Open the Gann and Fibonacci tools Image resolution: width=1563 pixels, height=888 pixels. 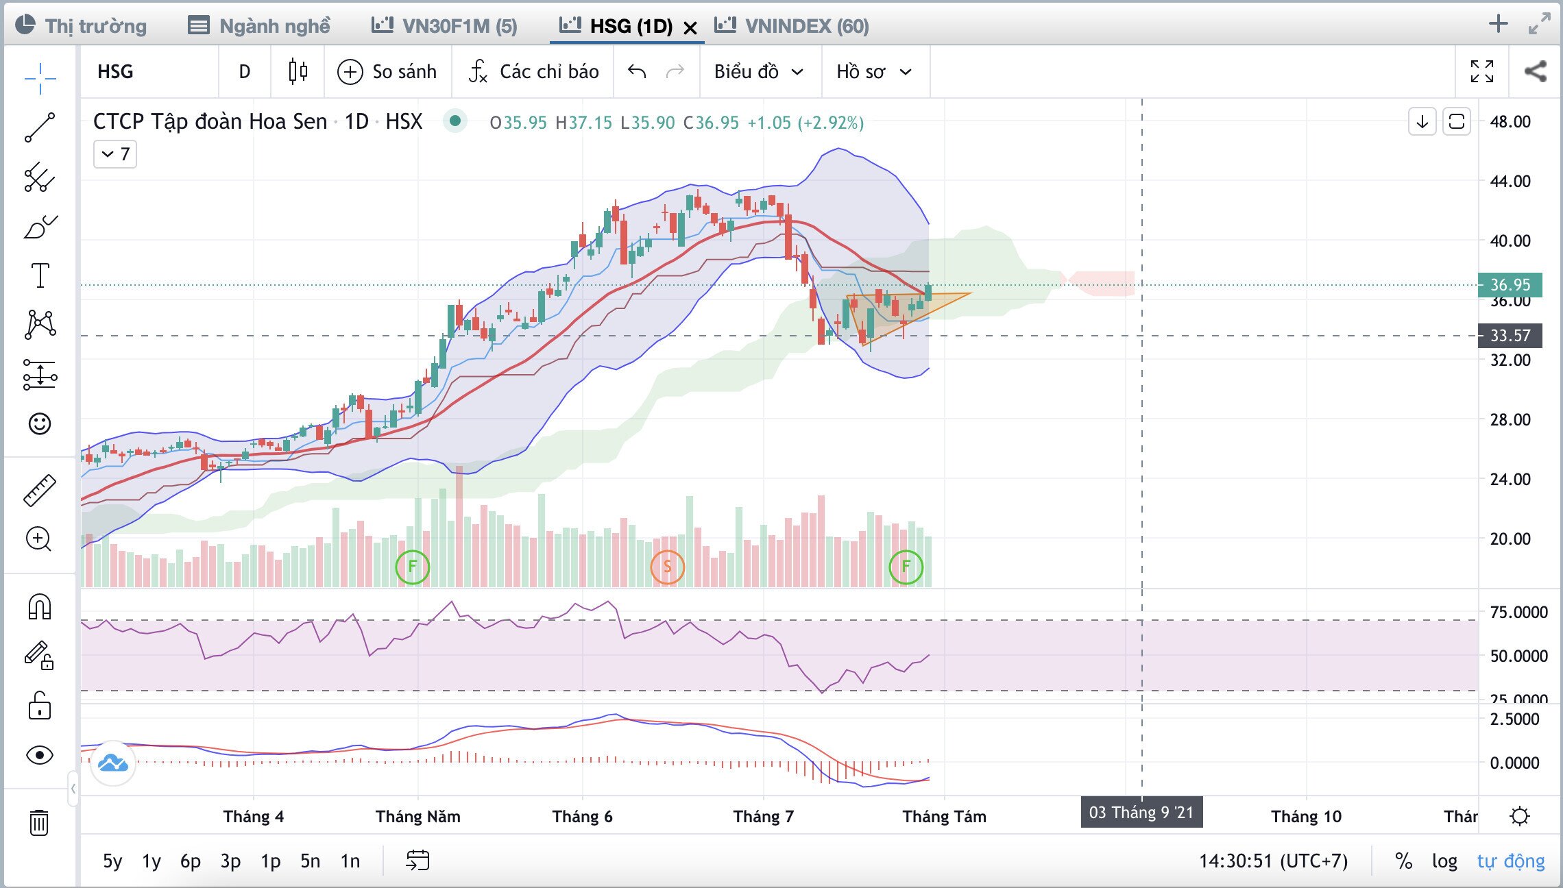pyautogui.click(x=40, y=177)
